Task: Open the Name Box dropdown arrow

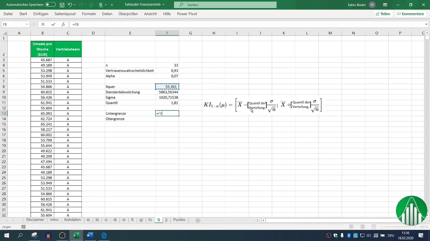Action: tap(27, 24)
